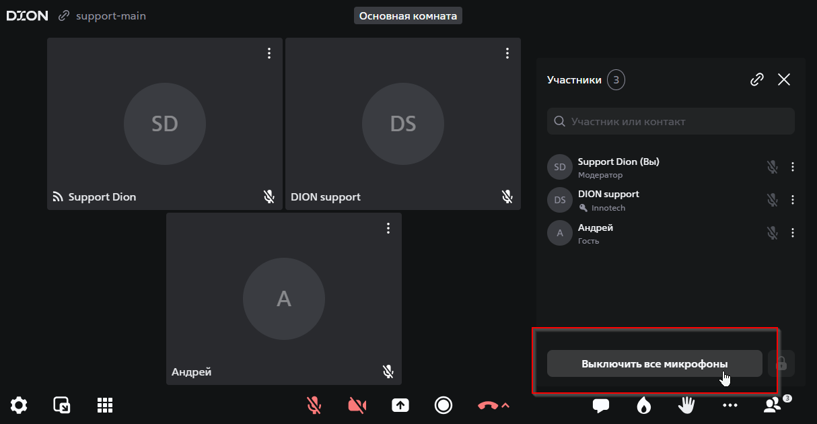Click the picture-in-picture window icon
The width and height of the screenshot is (817, 424).
tap(62, 405)
